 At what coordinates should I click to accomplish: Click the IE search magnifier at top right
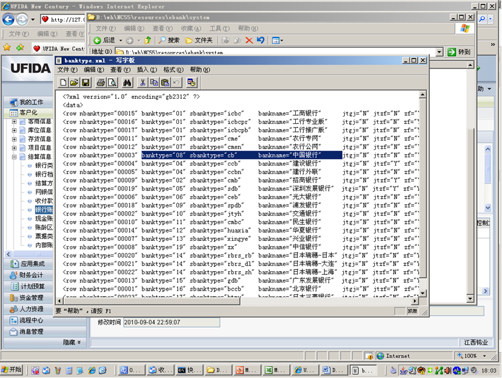482,19
